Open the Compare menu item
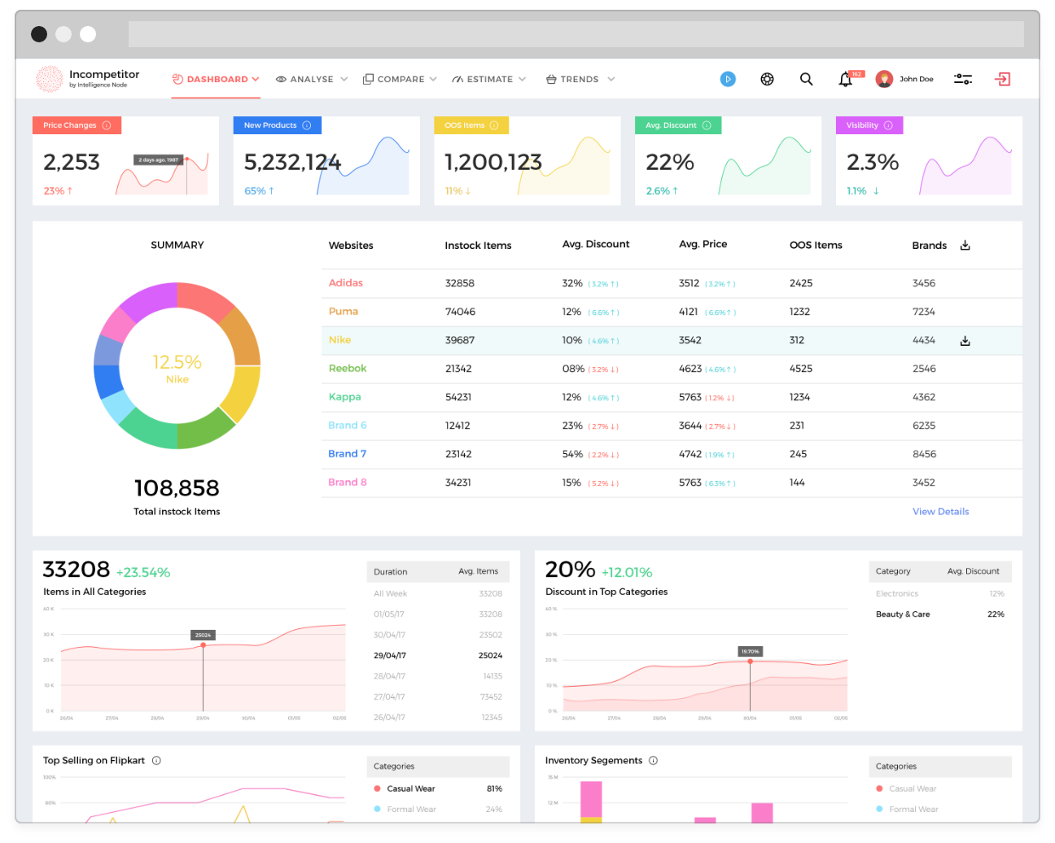Image resolution: width=1055 pixels, height=843 pixels. [x=400, y=79]
